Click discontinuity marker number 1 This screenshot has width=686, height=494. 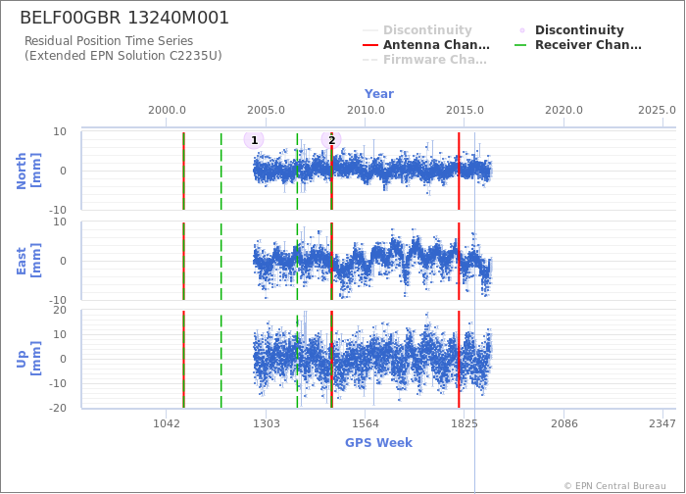coord(254,140)
